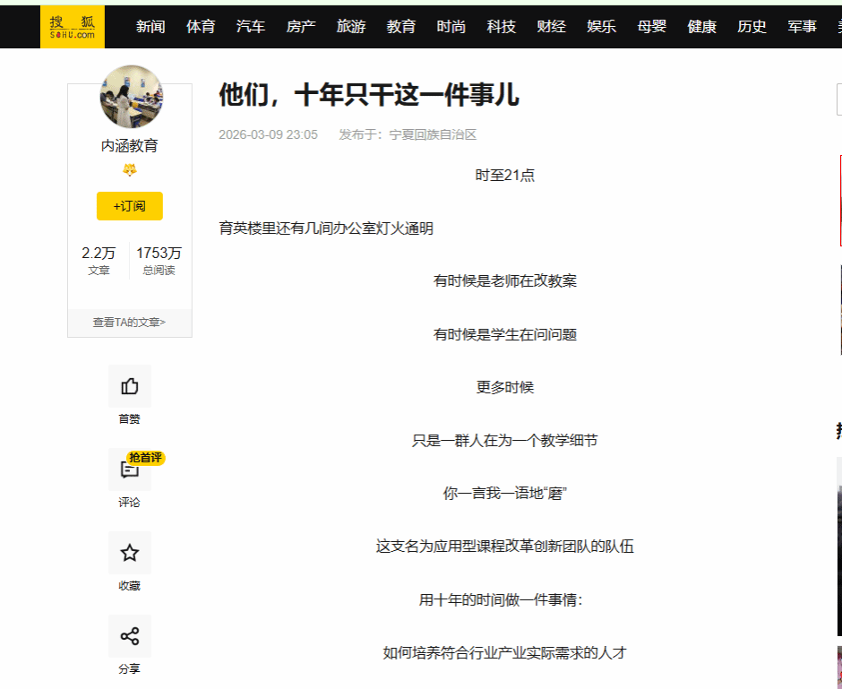Select 军事 in the navigation bar
Viewport: 842px width, 689px height.
tap(803, 27)
